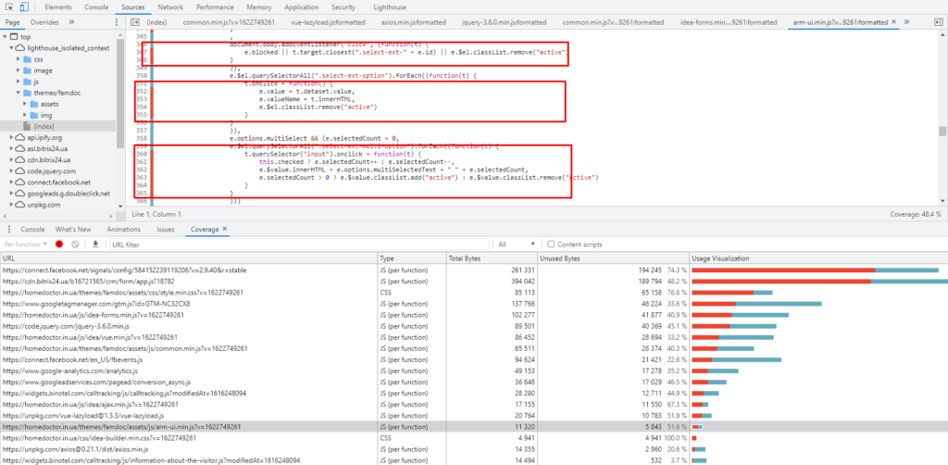
Task: Select the analytics.js coverage row
Action: point(474,371)
